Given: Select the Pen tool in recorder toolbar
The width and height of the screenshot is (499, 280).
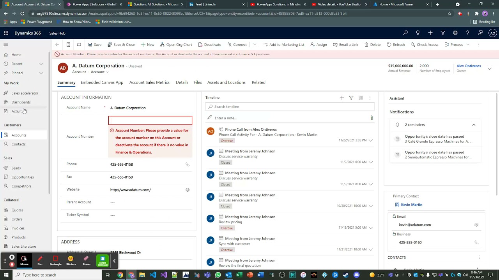Looking at the screenshot, I should [40, 260].
